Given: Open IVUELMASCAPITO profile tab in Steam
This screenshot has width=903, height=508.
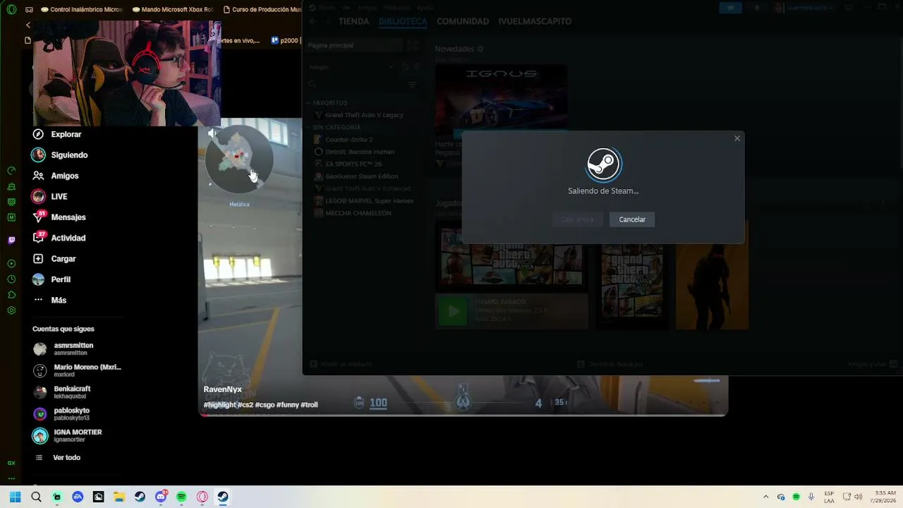Looking at the screenshot, I should tap(535, 21).
